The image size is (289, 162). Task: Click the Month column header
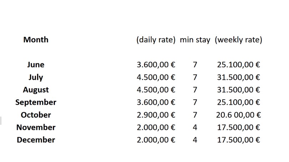point(36,40)
